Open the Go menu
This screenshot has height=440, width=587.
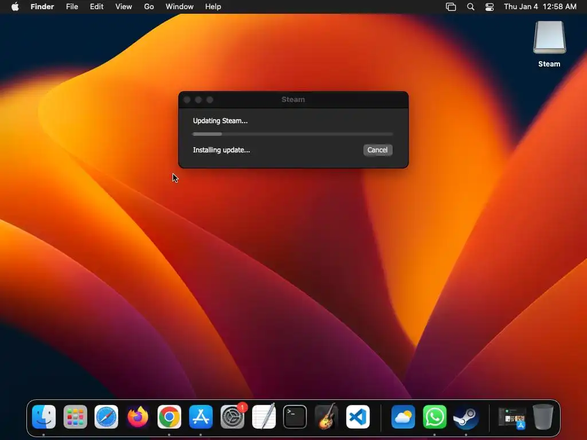click(149, 7)
